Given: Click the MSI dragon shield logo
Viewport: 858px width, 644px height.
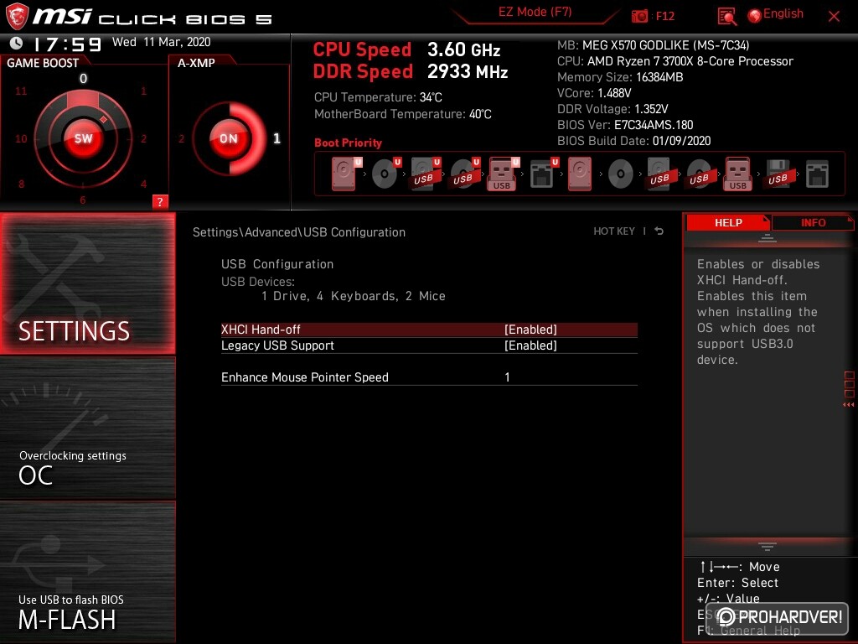Looking at the screenshot, I should [17, 17].
